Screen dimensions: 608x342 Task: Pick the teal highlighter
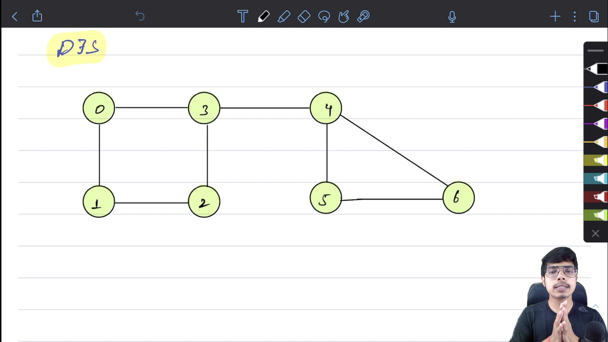coord(596,179)
